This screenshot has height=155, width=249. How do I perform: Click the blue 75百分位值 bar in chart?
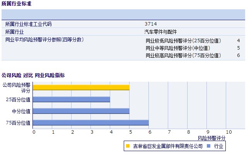pos(91,123)
